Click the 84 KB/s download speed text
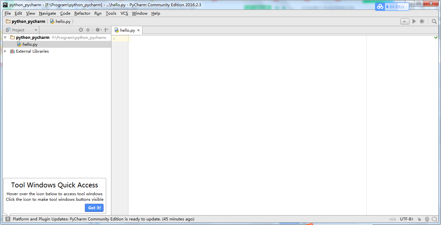 point(397,7)
